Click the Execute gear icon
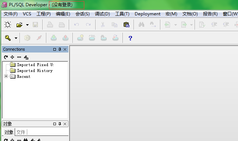 click(27, 38)
